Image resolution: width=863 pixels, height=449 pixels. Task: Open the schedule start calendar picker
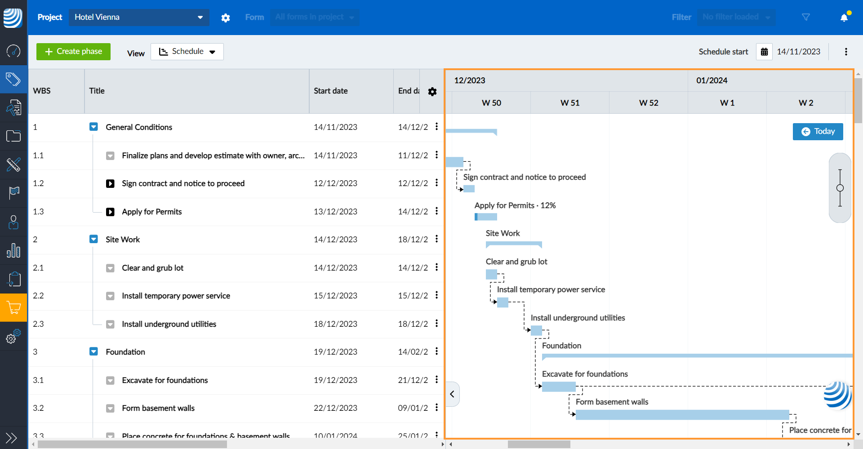(764, 52)
